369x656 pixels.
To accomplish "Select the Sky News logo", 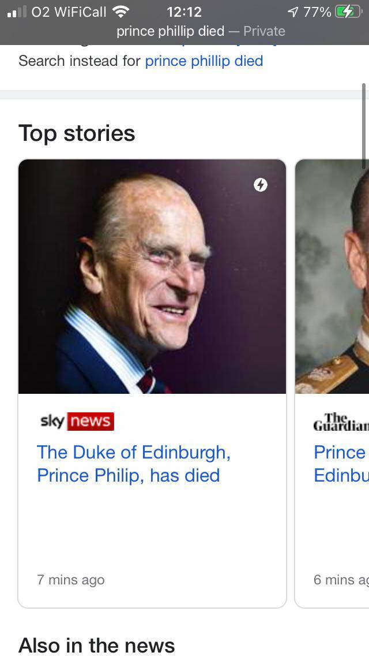I will coord(76,421).
